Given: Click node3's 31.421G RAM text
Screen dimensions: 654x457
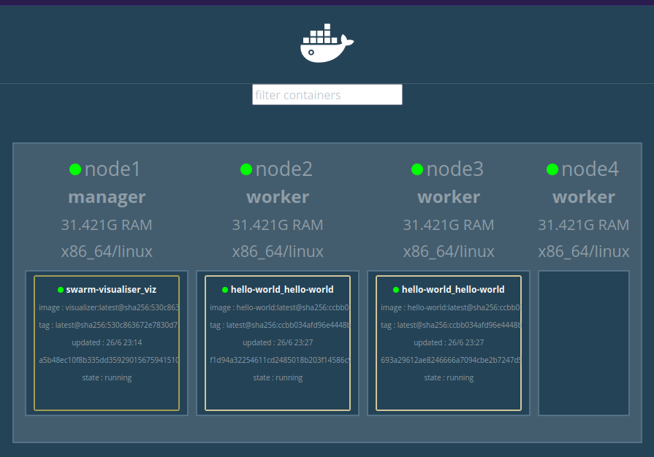Looking at the screenshot, I should pyautogui.click(x=449, y=225).
